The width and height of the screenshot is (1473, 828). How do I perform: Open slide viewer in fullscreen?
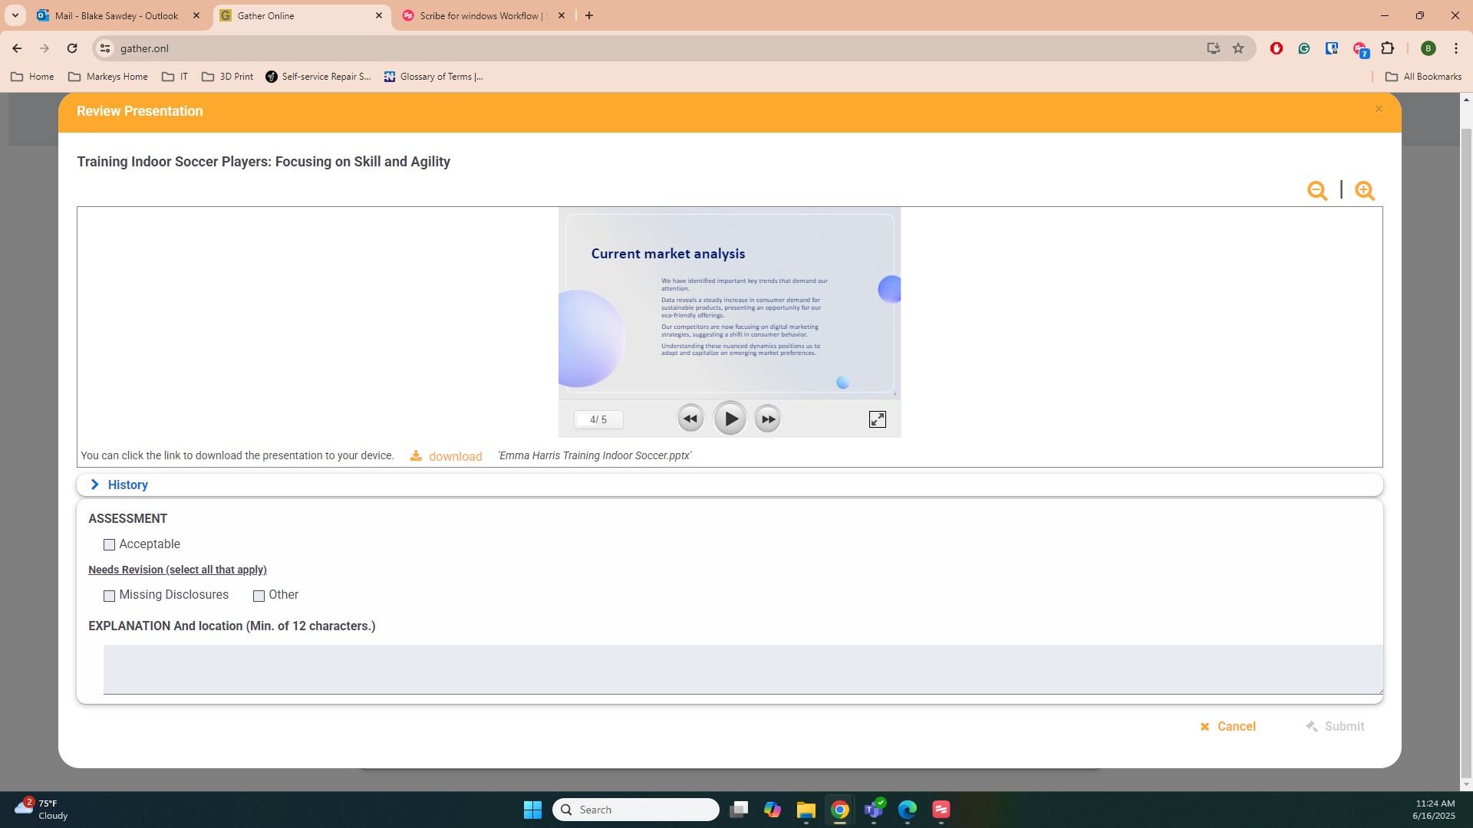pyautogui.click(x=877, y=419)
